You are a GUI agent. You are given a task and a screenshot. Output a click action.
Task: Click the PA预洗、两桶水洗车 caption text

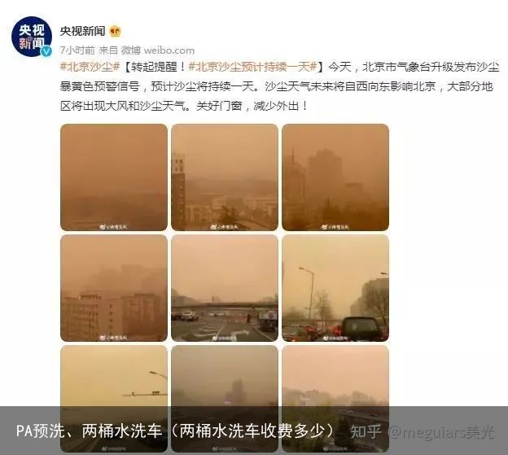[x=175, y=431]
